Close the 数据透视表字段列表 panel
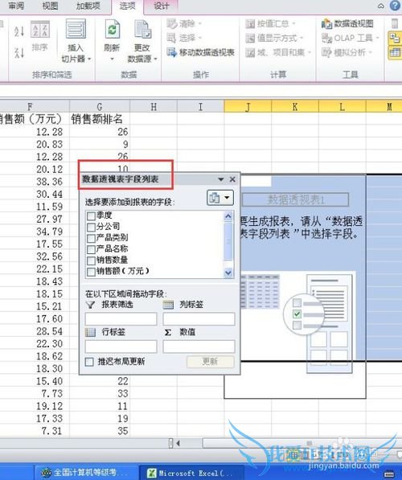This screenshot has width=402, height=480. 232,179
